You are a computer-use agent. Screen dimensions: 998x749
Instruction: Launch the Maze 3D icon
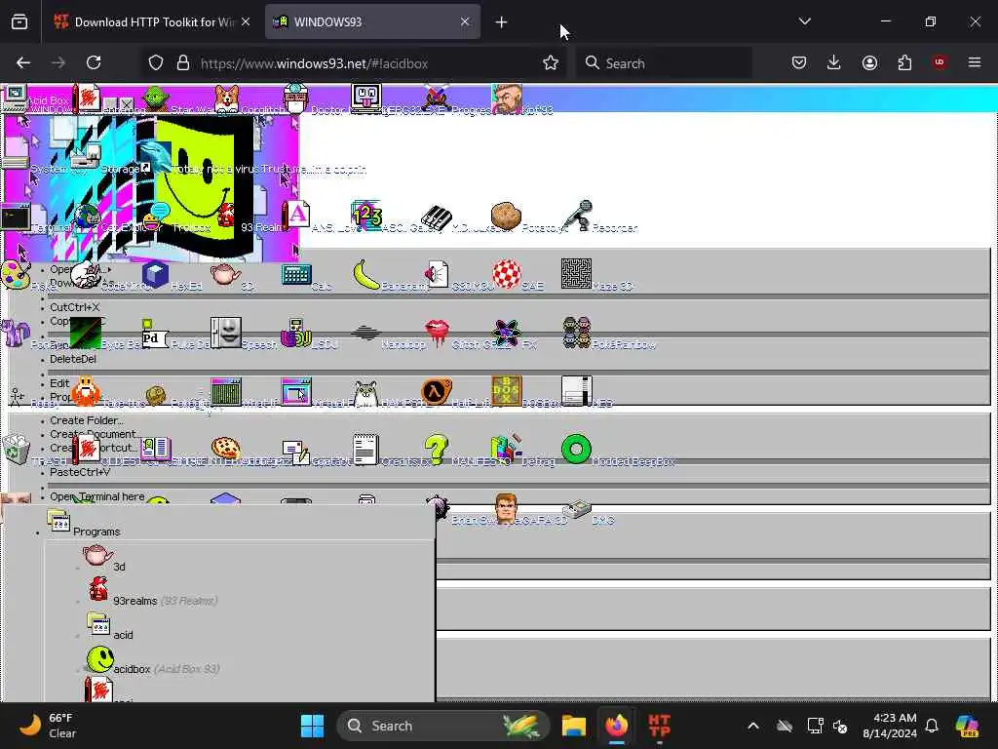(577, 274)
